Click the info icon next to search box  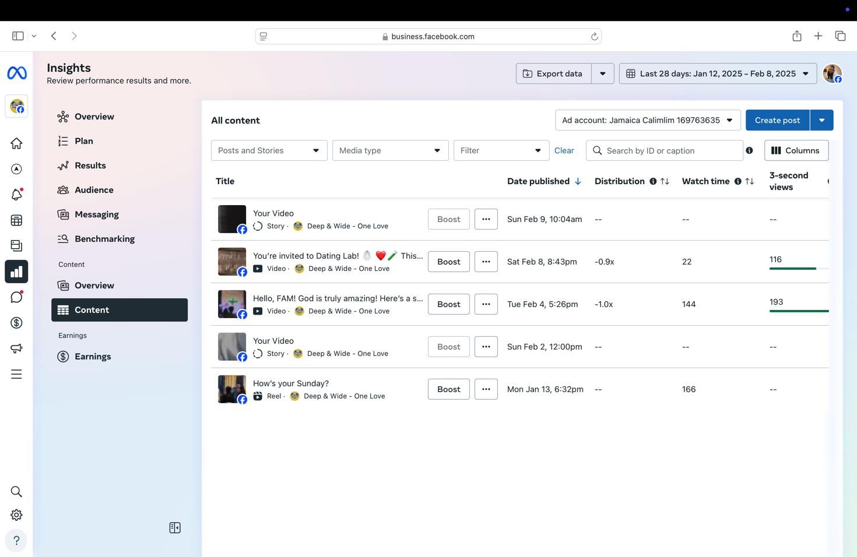click(x=749, y=150)
